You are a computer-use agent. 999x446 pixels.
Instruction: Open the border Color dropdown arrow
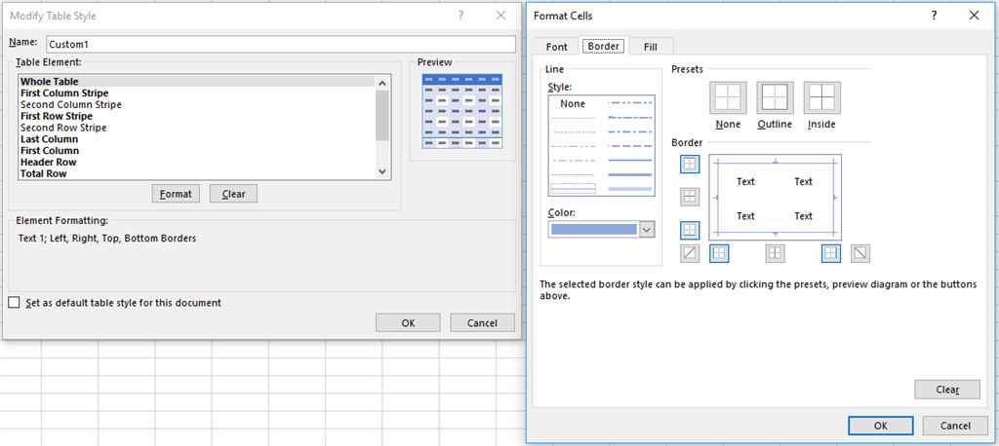click(647, 230)
